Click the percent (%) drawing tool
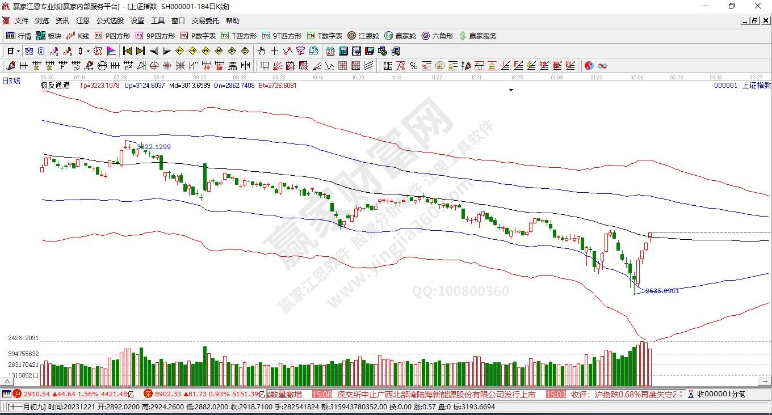 pyautogui.click(x=414, y=66)
